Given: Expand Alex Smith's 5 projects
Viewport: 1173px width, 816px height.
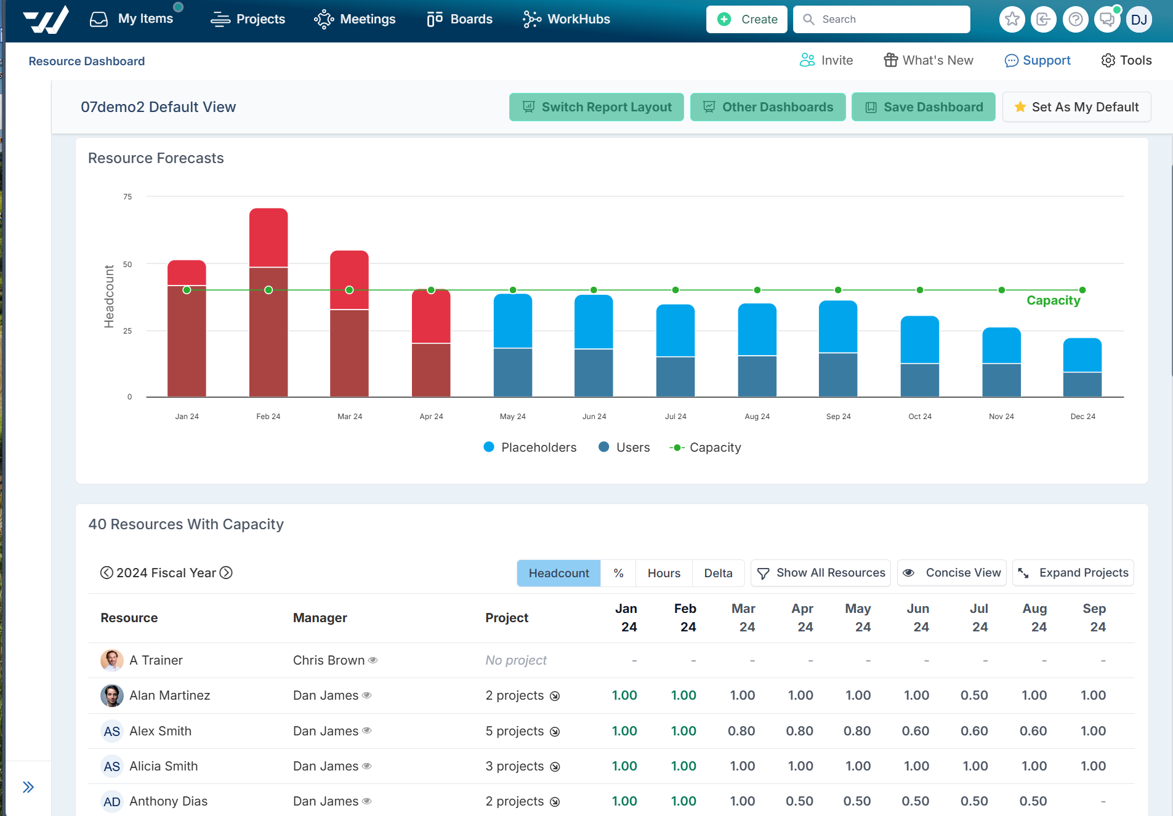Looking at the screenshot, I should click(x=555, y=732).
